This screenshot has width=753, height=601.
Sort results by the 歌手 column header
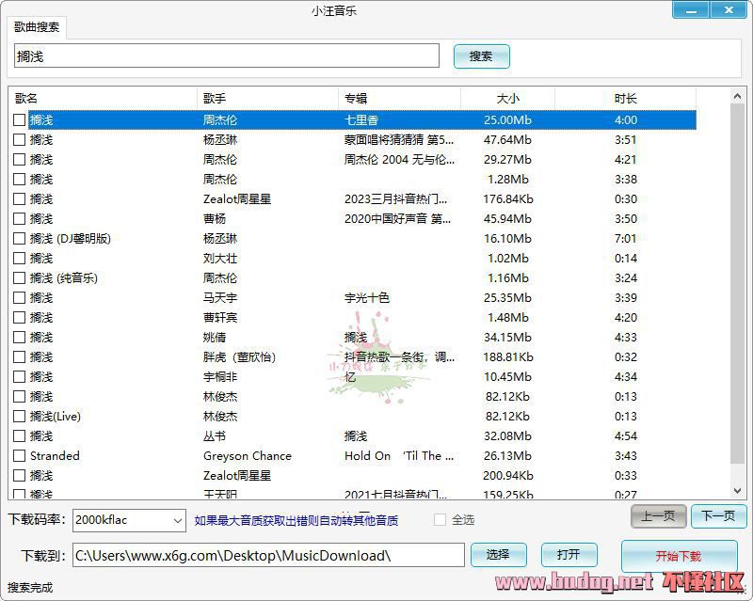click(x=268, y=99)
